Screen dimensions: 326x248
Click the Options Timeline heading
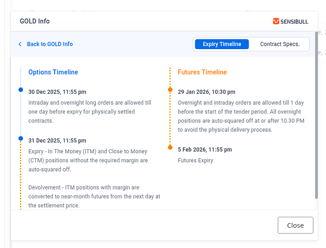tap(53, 72)
